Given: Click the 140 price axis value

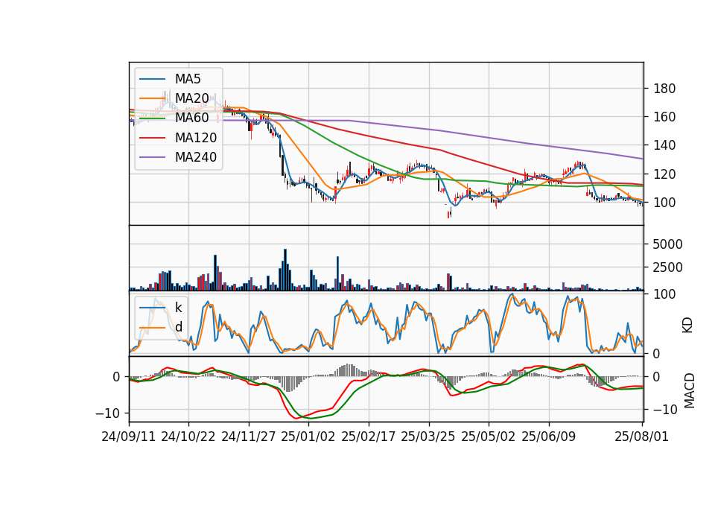Looking at the screenshot, I should click(664, 145).
